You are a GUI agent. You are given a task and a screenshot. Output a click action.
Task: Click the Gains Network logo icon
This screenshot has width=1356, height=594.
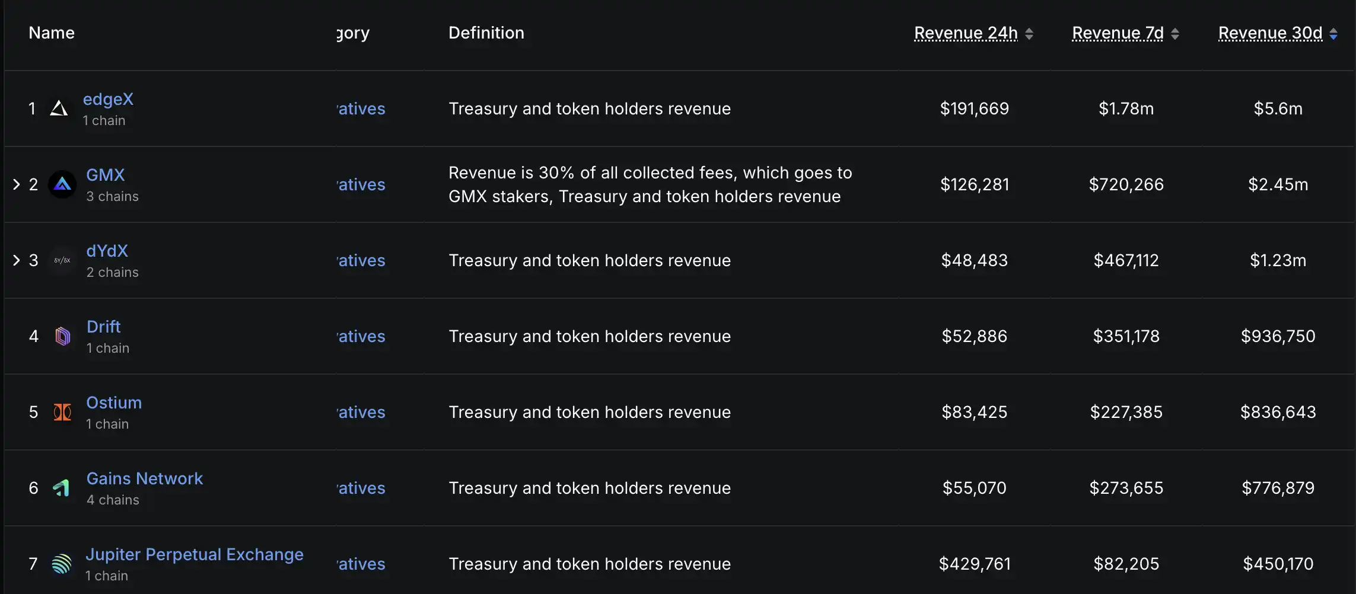point(62,488)
